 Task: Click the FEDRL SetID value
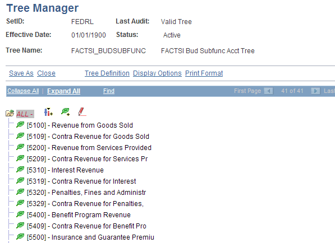coord(82,22)
